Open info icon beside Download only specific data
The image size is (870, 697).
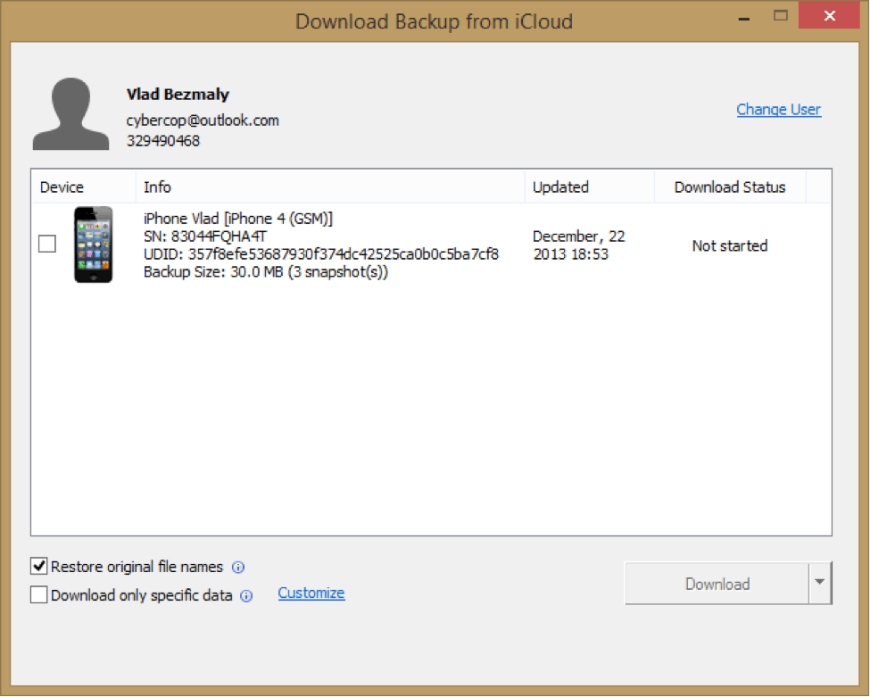coord(246,596)
